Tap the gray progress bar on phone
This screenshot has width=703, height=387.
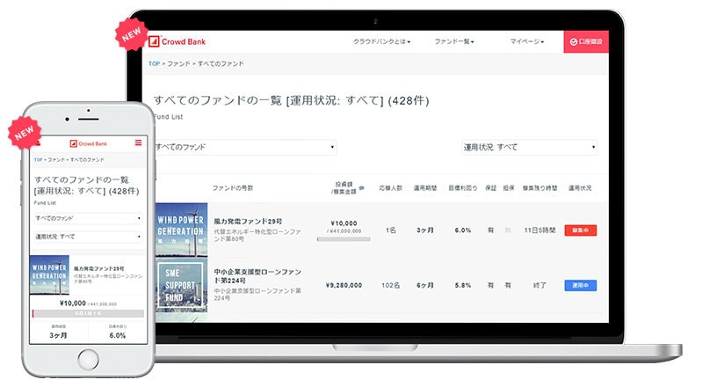point(89,313)
